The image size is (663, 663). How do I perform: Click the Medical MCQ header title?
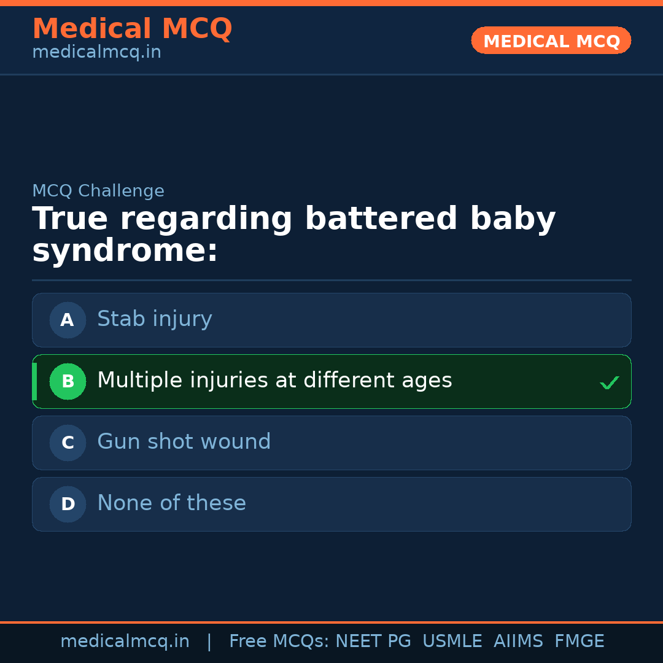132,29
